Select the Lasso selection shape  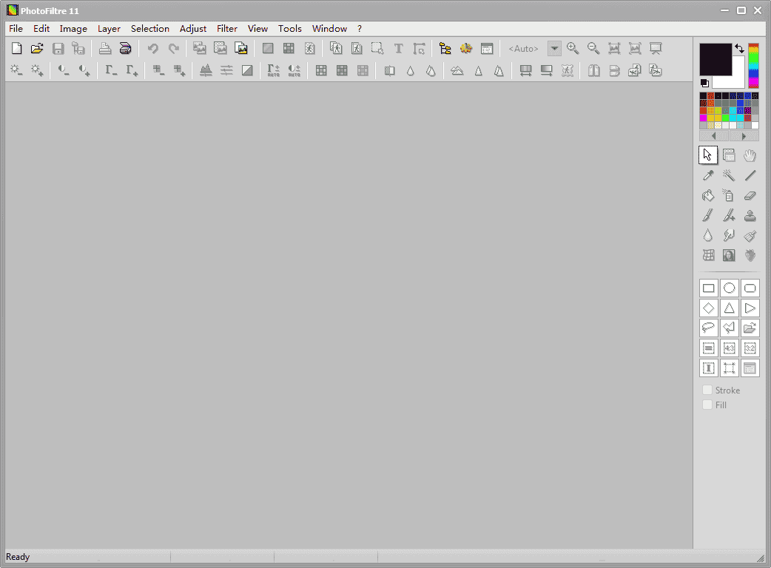(708, 328)
